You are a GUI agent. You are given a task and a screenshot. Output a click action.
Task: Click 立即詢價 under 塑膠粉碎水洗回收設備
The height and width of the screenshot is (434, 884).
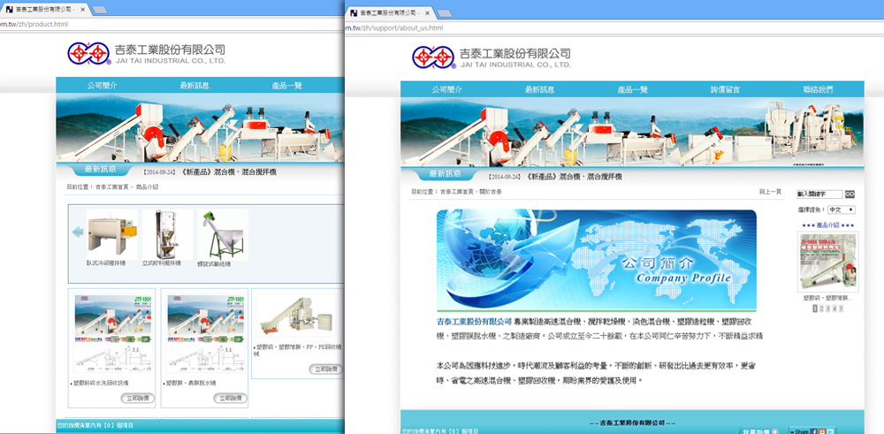[x=138, y=399]
